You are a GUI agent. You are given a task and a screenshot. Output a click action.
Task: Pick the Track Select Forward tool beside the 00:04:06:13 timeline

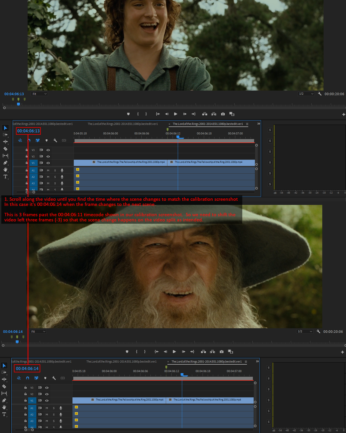(5, 135)
